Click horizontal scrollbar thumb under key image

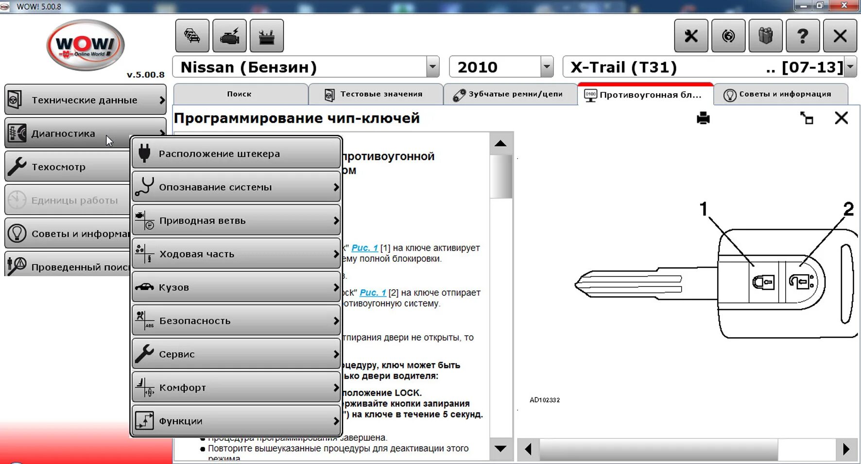coord(659,449)
